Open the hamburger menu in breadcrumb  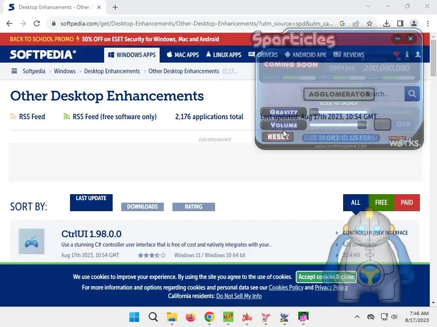tap(14, 71)
